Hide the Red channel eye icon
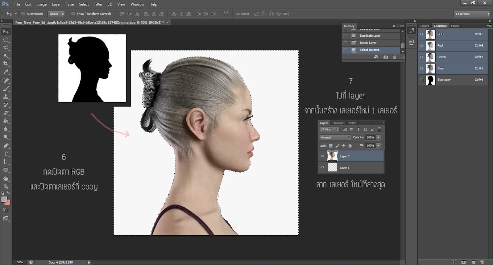 tap(422, 46)
